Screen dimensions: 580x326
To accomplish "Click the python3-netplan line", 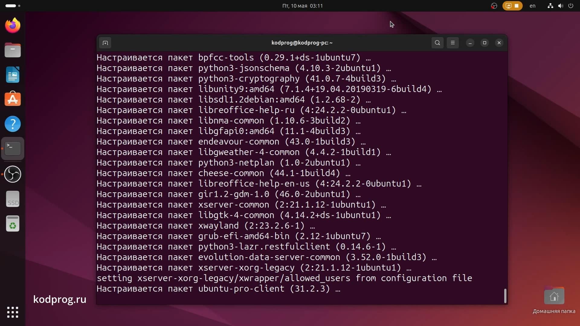I will 229,163.
